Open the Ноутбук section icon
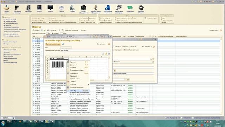Screen dimensions: 225x127 (39, 8)
